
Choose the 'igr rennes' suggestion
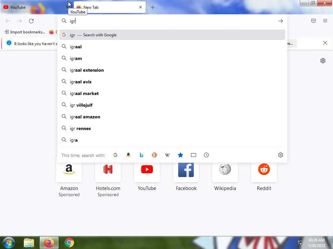[x=172, y=128]
